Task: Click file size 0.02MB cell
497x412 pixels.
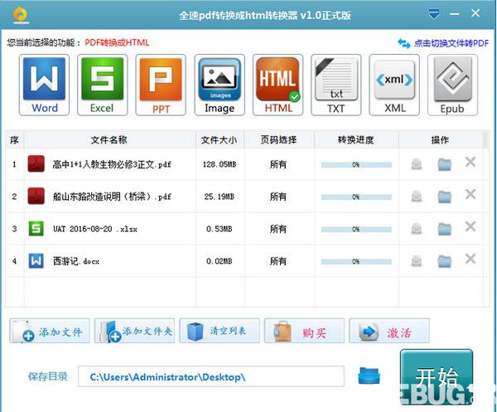Action: [220, 261]
